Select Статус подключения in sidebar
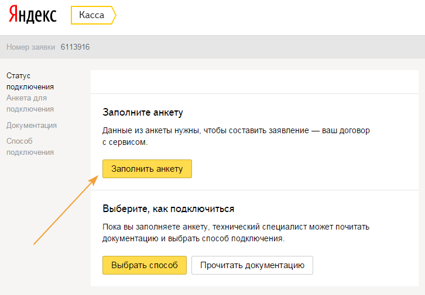The width and height of the screenshot is (425, 295). (30, 81)
